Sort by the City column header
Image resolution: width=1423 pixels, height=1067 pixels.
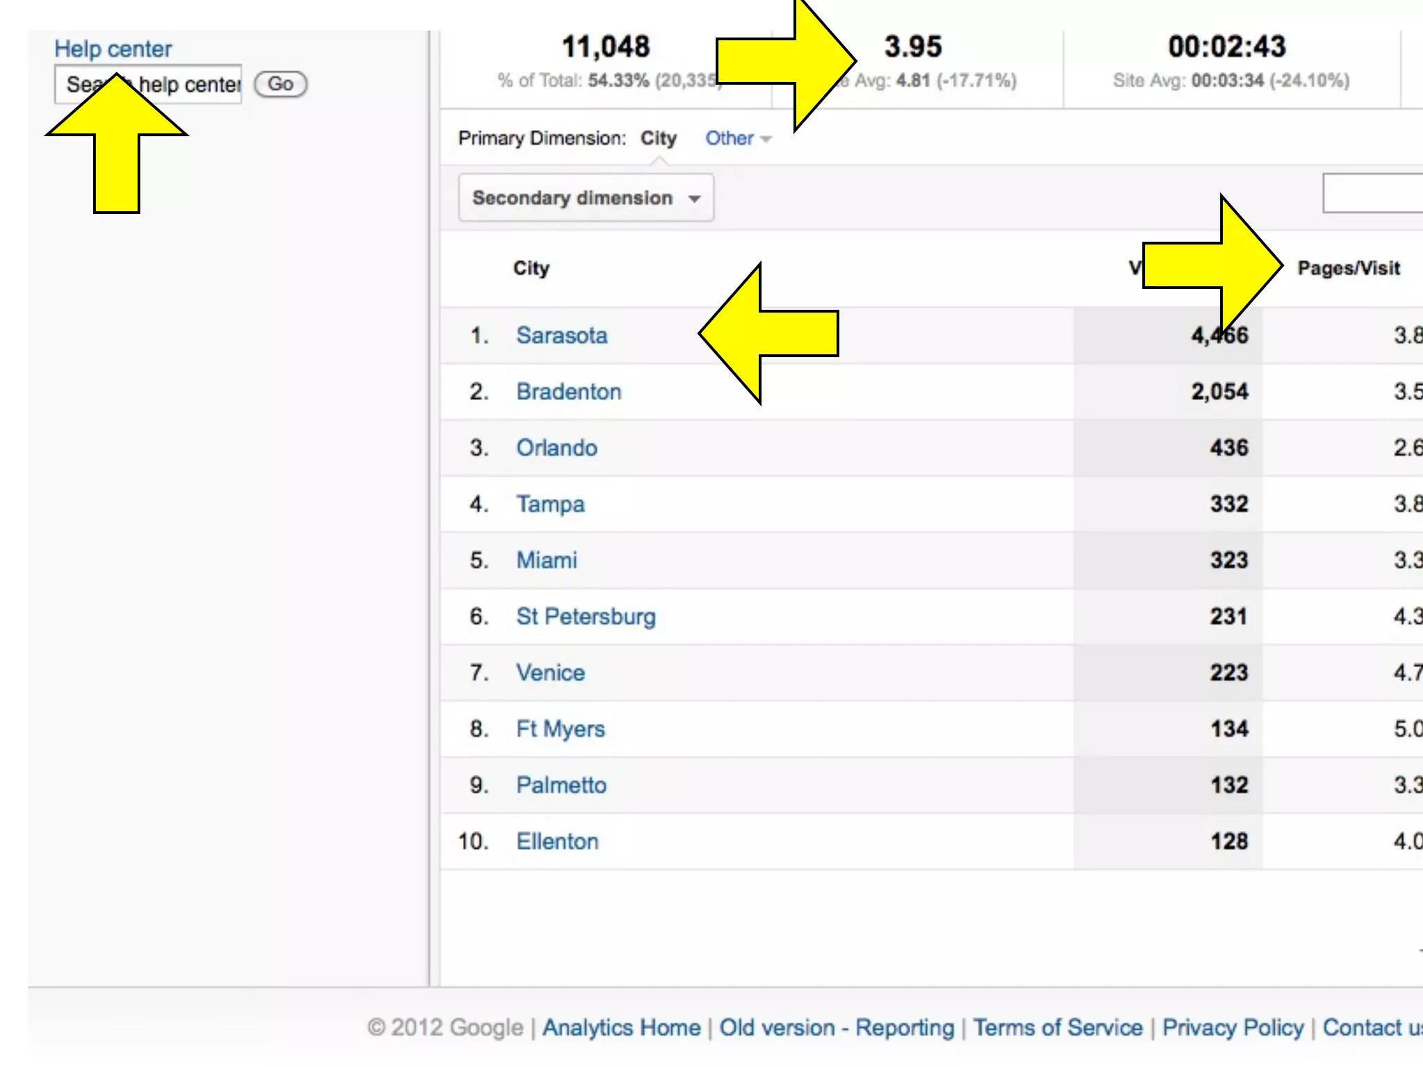[531, 268]
